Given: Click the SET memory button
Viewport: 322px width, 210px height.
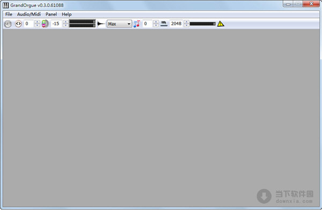Looking at the screenshot, I should coord(8,24).
